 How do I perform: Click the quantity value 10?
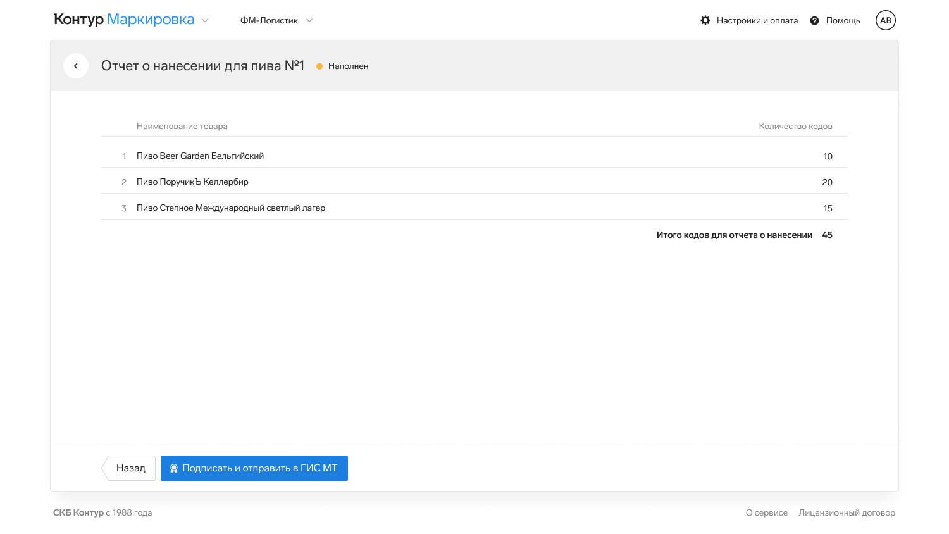pyautogui.click(x=828, y=156)
